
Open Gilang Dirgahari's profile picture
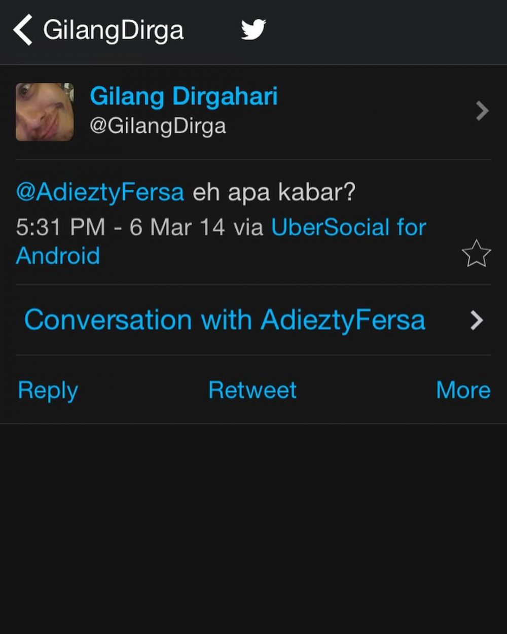click(x=45, y=112)
